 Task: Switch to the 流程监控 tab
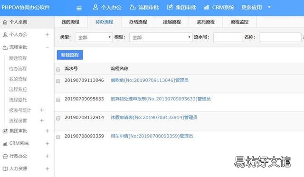[239, 22]
